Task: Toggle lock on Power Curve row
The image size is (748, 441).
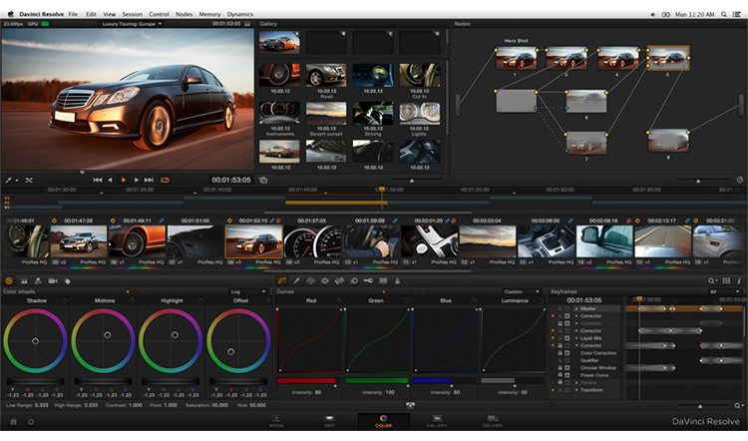Action: 561,375
